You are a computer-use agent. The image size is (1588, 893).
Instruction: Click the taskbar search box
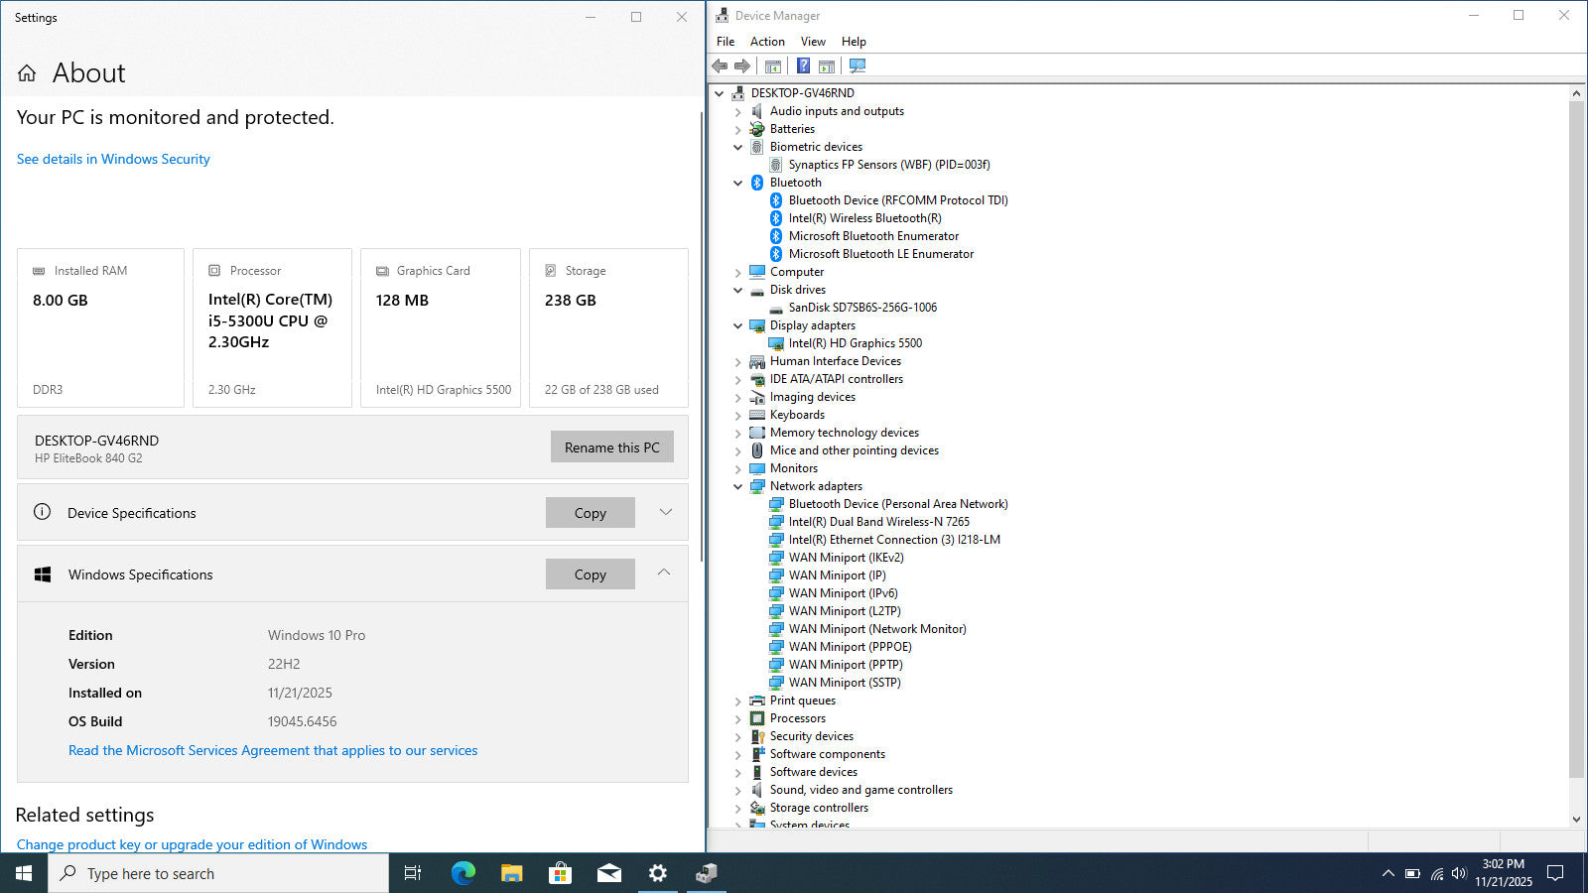coord(218,873)
